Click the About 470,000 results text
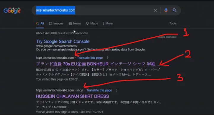The image size is (214, 116). coord(62,33)
